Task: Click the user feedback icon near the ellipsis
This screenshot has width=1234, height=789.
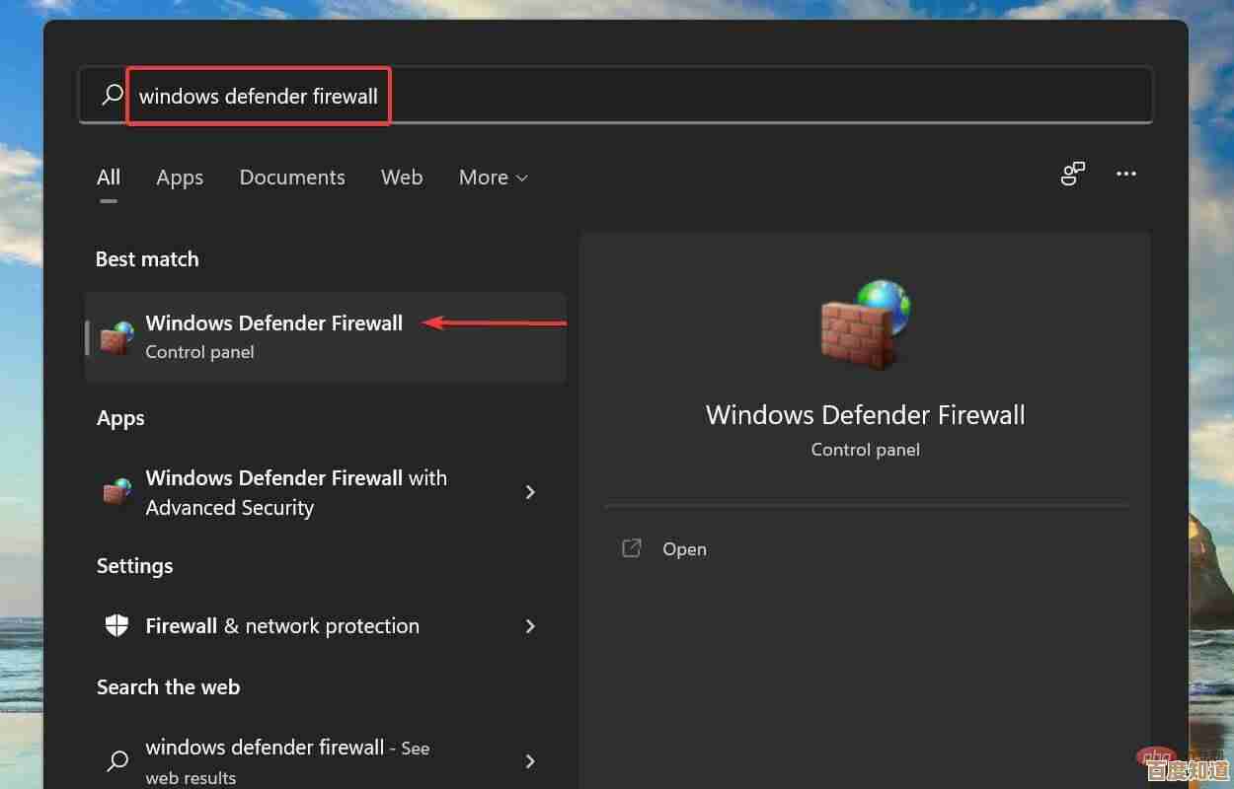Action: (1073, 174)
